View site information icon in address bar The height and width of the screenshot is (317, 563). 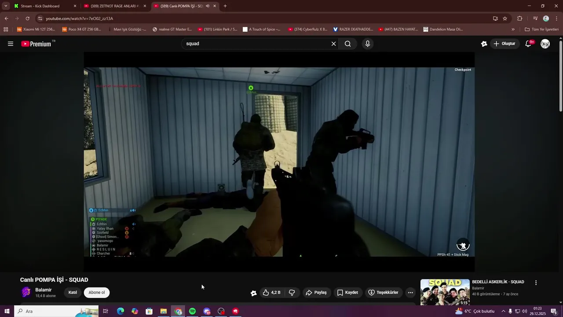tap(40, 18)
